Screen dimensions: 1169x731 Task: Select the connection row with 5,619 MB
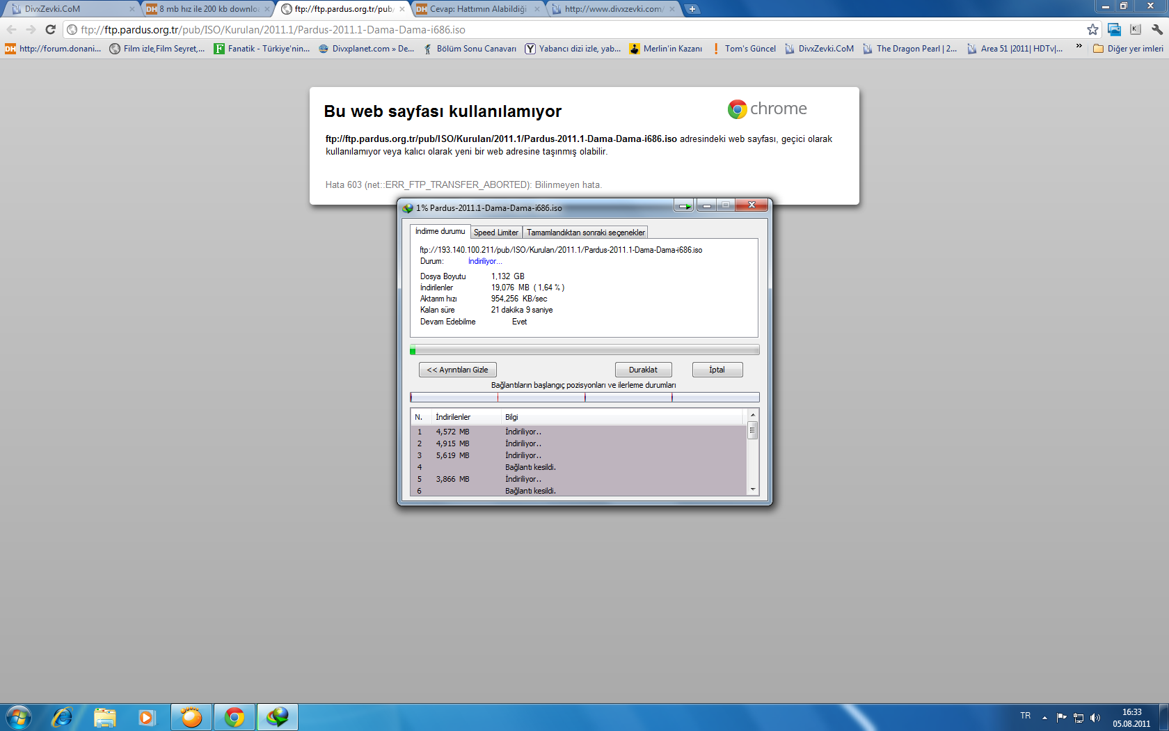pos(578,455)
